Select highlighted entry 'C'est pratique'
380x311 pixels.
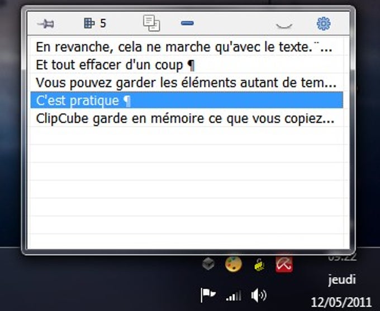[187, 100]
